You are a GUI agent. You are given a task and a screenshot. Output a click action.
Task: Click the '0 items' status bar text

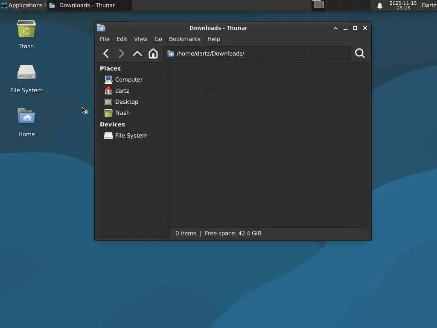[186, 234]
